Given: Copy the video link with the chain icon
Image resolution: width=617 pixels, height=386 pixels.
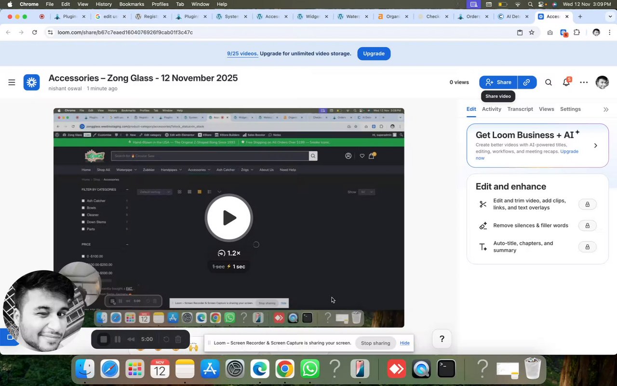Looking at the screenshot, I should [527, 82].
